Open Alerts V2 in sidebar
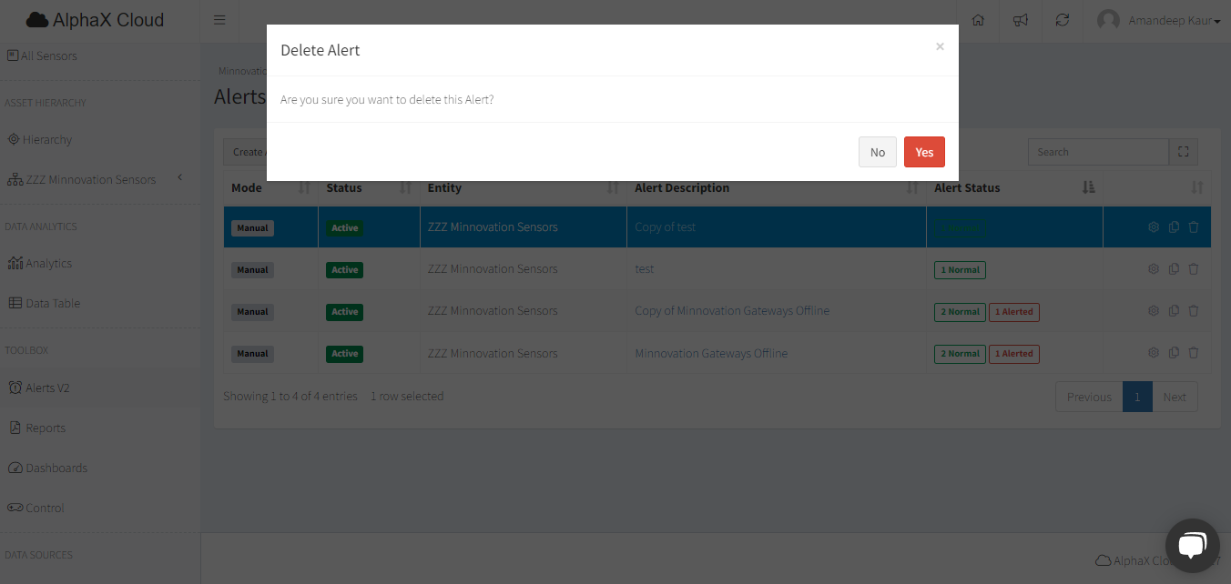The height and width of the screenshot is (584, 1231). click(x=47, y=388)
